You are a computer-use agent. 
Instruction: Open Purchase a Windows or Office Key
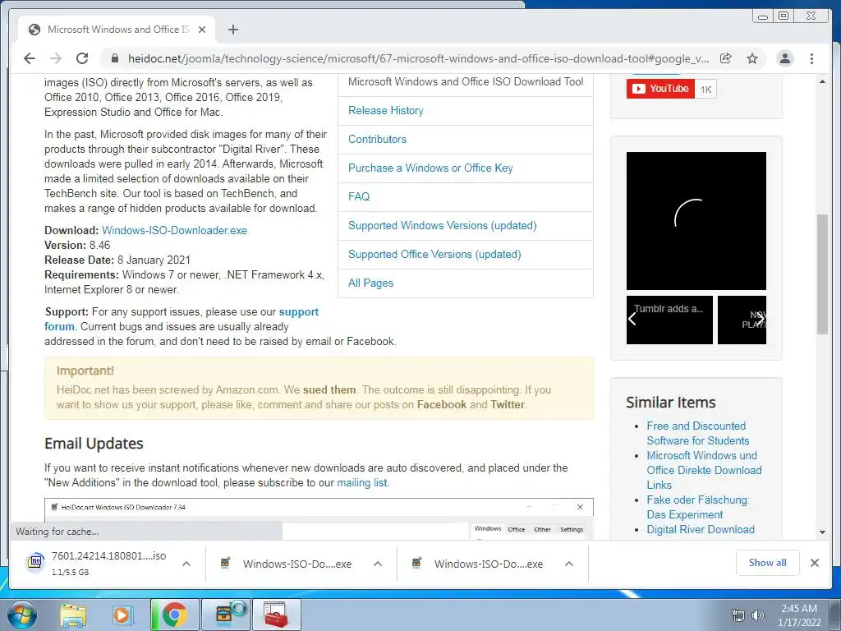(x=430, y=168)
